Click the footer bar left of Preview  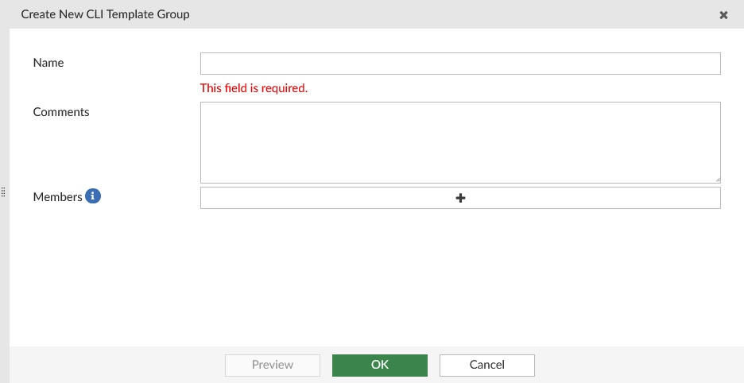point(119,365)
